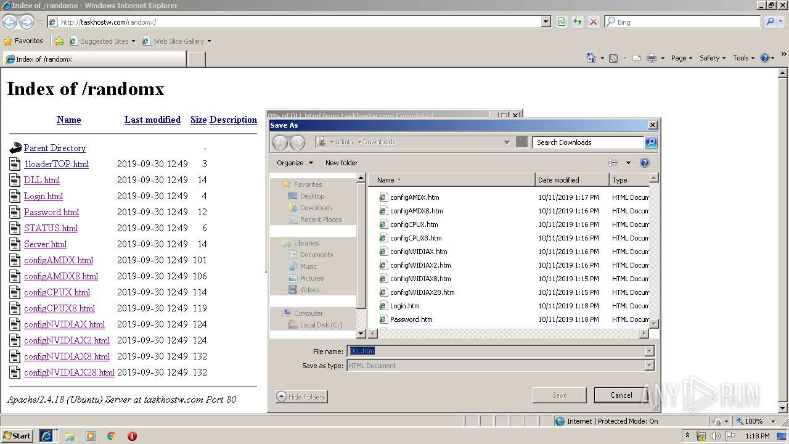789x444 pixels.
Task: Open a new blank tab
Action: [x=196, y=59]
